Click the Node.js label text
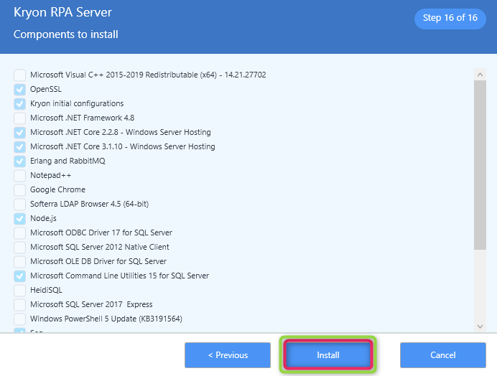This screenshot has height=376, width=497. click(43, 218)
